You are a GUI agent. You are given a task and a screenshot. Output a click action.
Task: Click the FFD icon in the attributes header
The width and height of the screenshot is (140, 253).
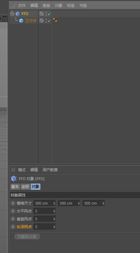14,179
